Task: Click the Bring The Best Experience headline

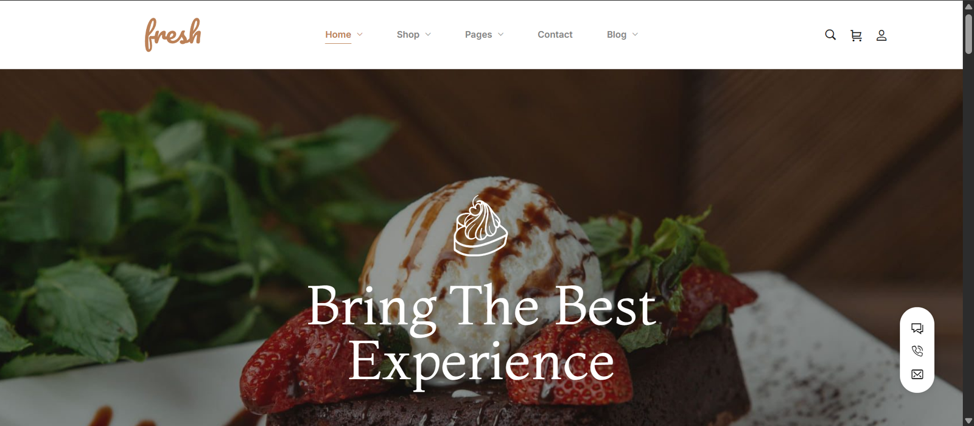Action: pyautogui.click(x=482, y=334)
